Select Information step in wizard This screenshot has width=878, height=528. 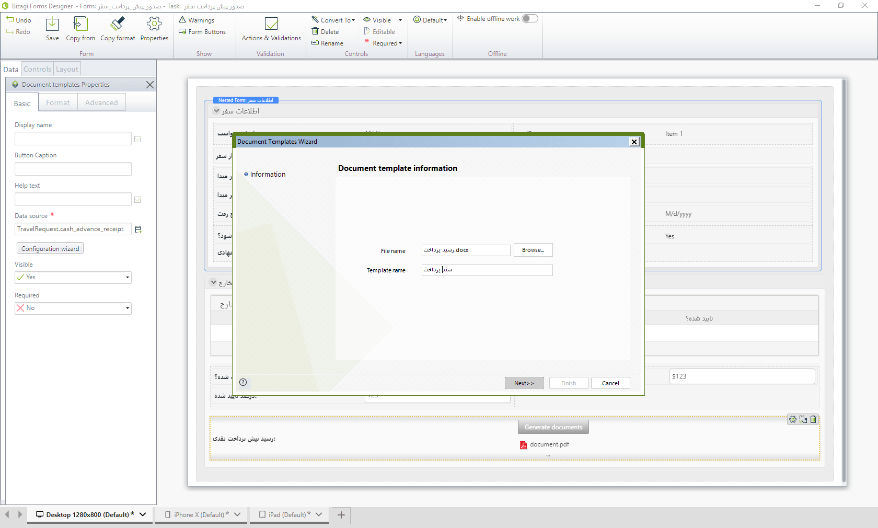click(268, 174)
